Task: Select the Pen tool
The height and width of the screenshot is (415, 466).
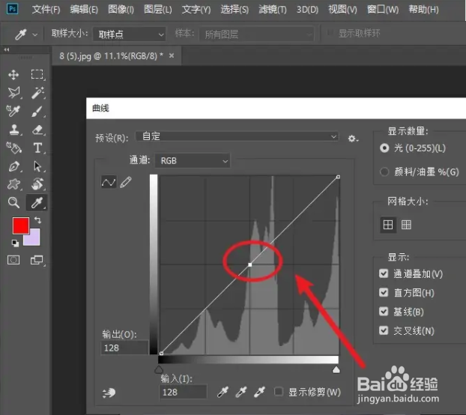Action: [13, 166]
